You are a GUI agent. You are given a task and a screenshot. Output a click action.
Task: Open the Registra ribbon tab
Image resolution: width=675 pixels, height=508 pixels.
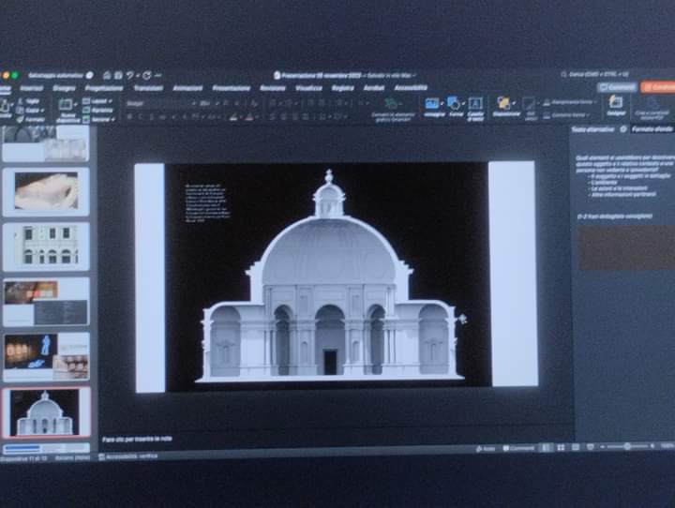click(342, 88)
